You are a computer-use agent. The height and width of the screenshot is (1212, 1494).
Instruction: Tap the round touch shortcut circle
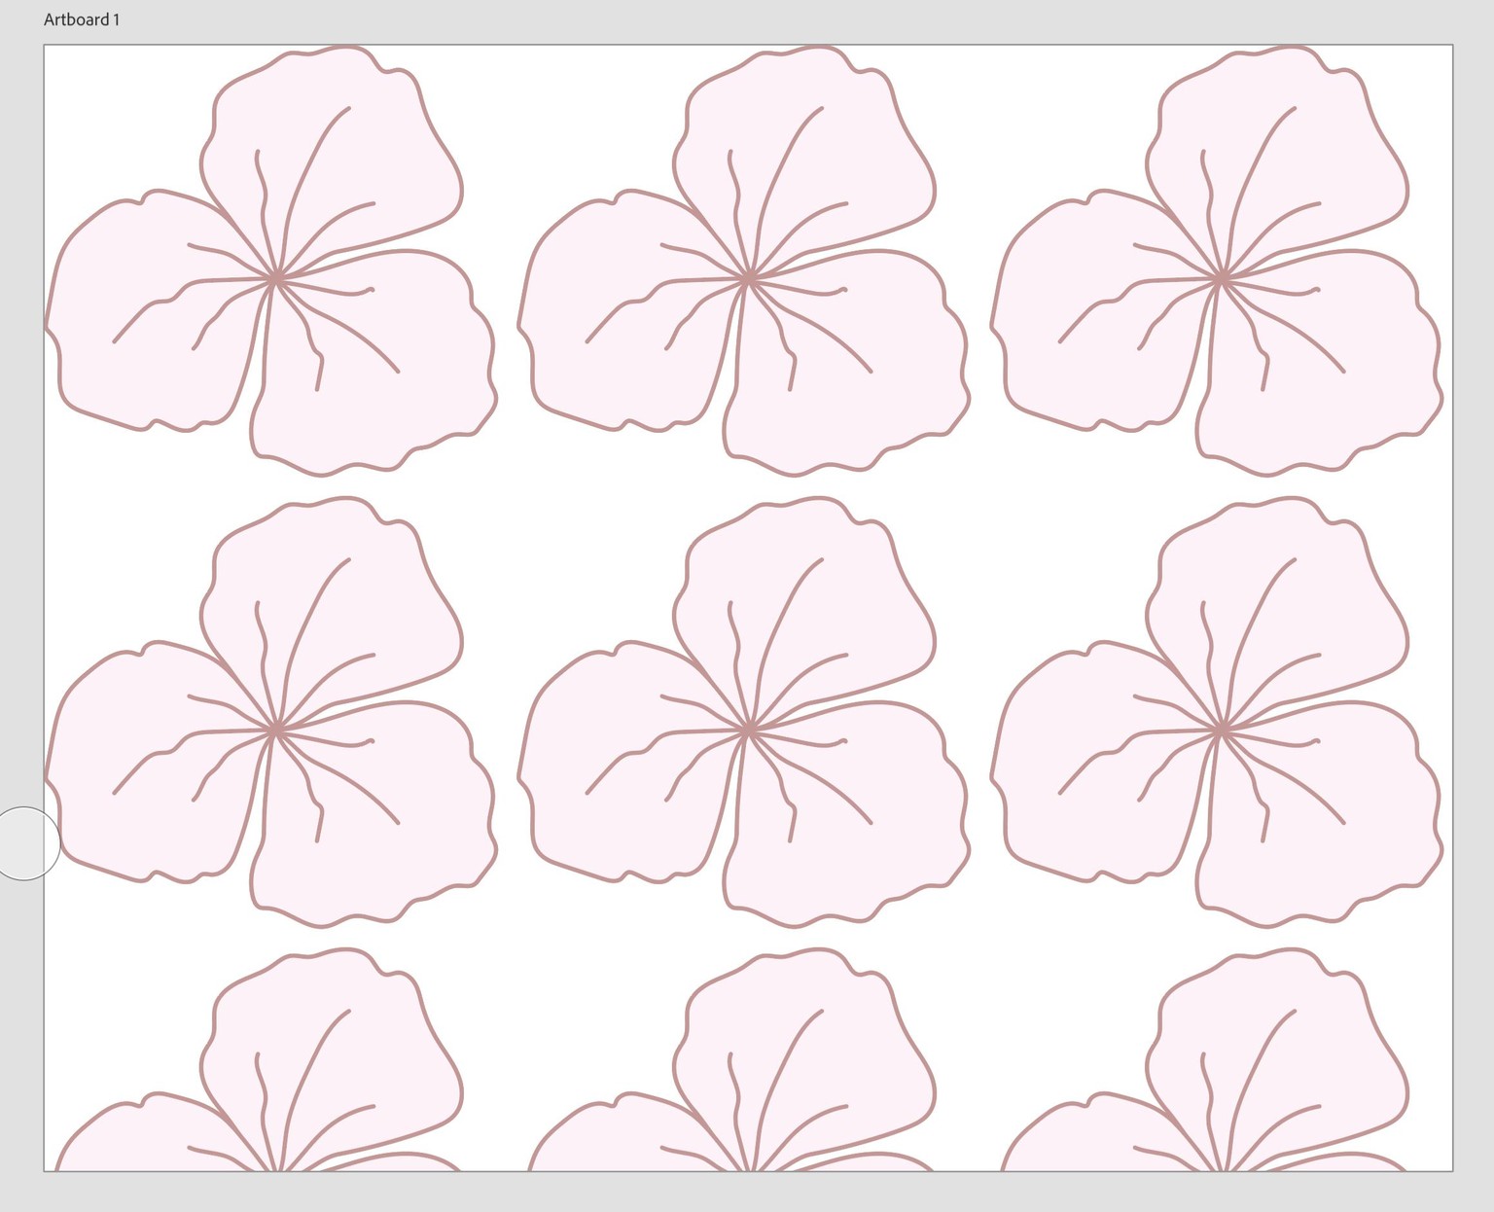(x=22, y=843)
